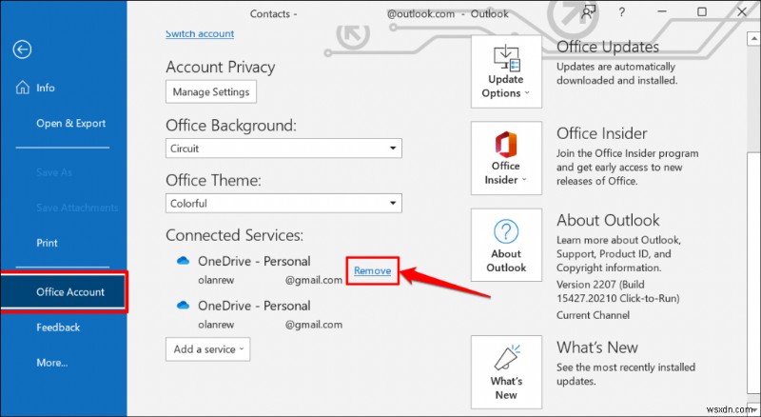Click the Version 2207 build text

617,291
